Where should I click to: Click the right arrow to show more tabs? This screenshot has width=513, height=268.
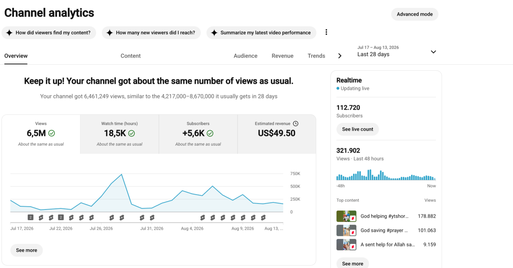pyautogui.click(x=340, y=56)
